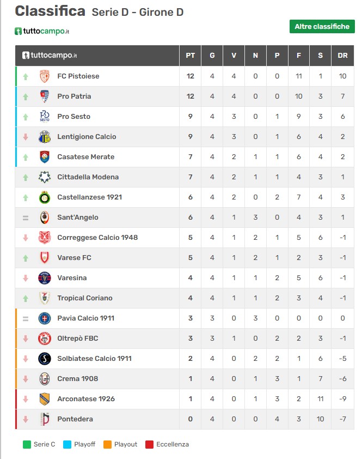The image size is (362, 459).
Task: Open the Altre classifiche button
Action: pyautogui.click(x=322, y=26)
